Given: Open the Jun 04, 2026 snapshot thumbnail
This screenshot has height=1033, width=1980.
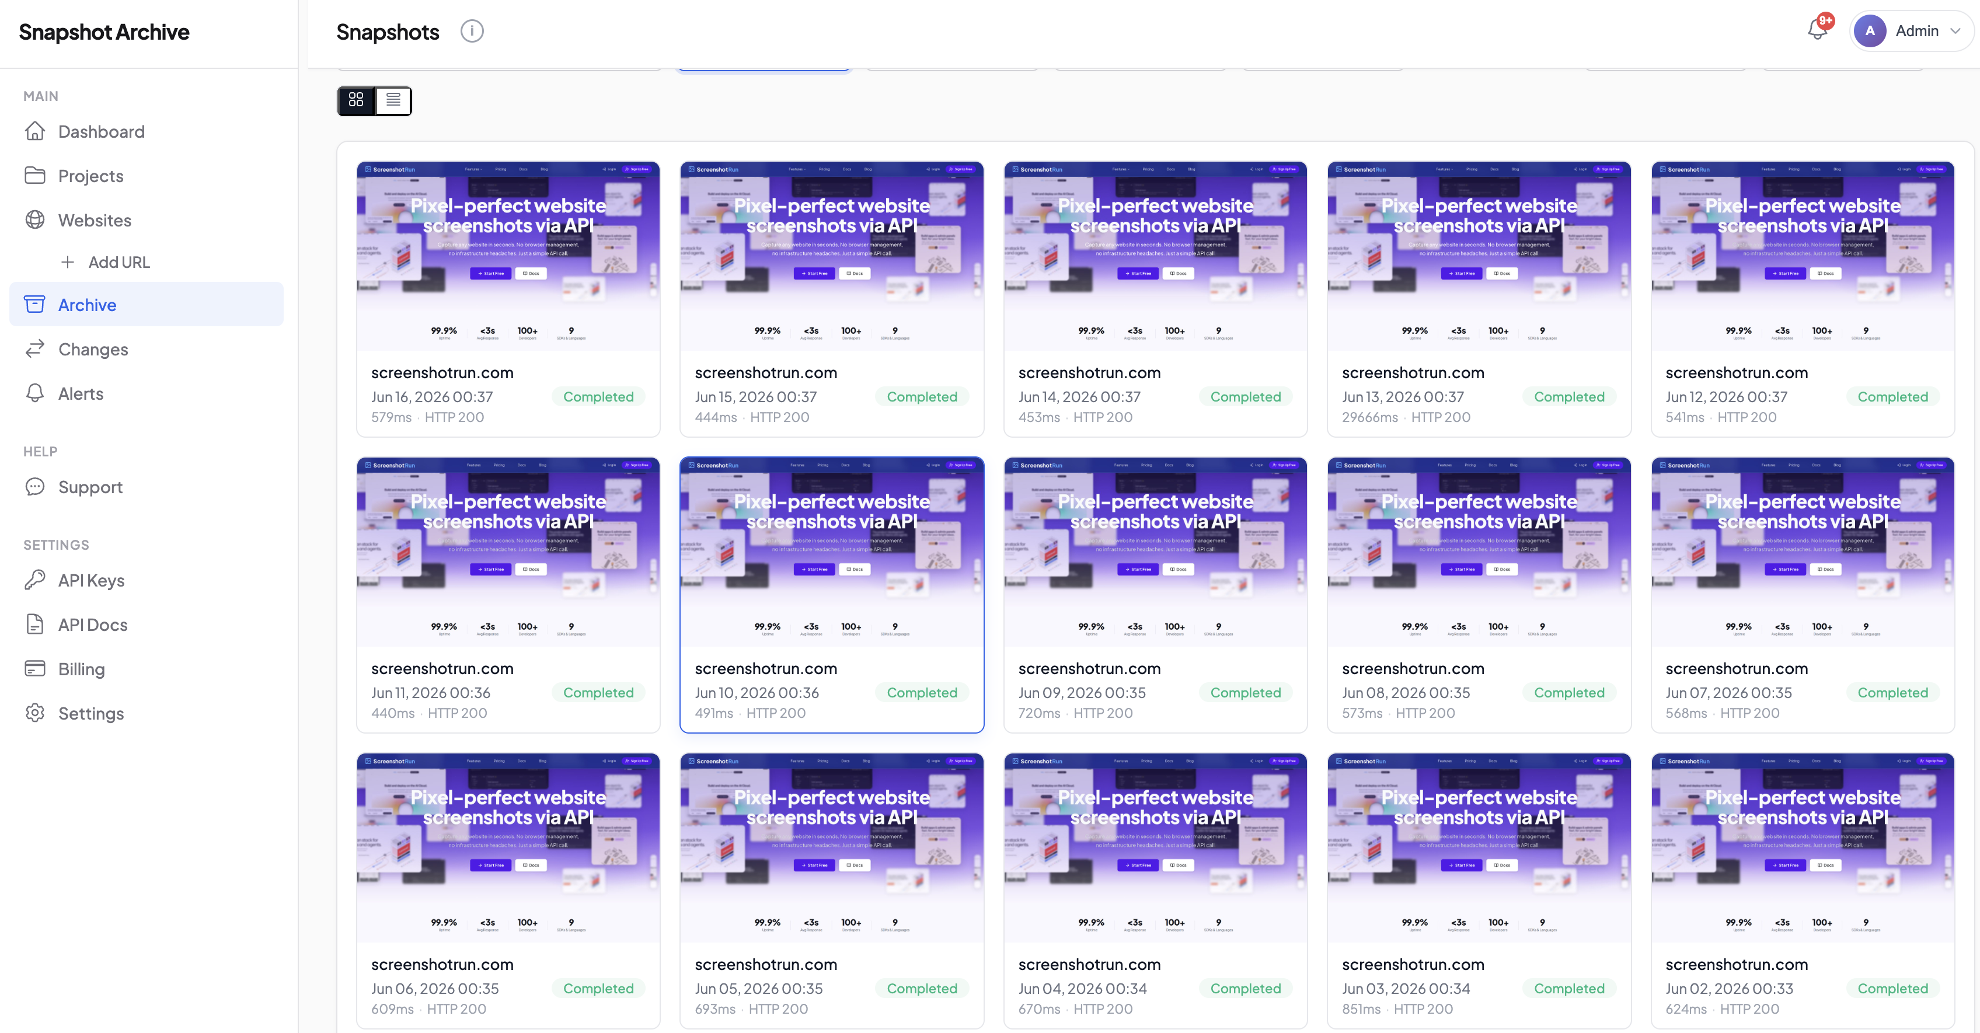Looking at the screenshot, I should [x=1155, y=848].
